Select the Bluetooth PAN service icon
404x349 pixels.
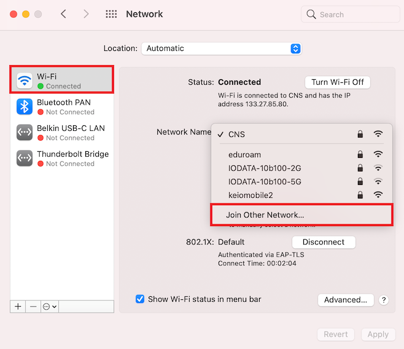[x=25, y=107]
